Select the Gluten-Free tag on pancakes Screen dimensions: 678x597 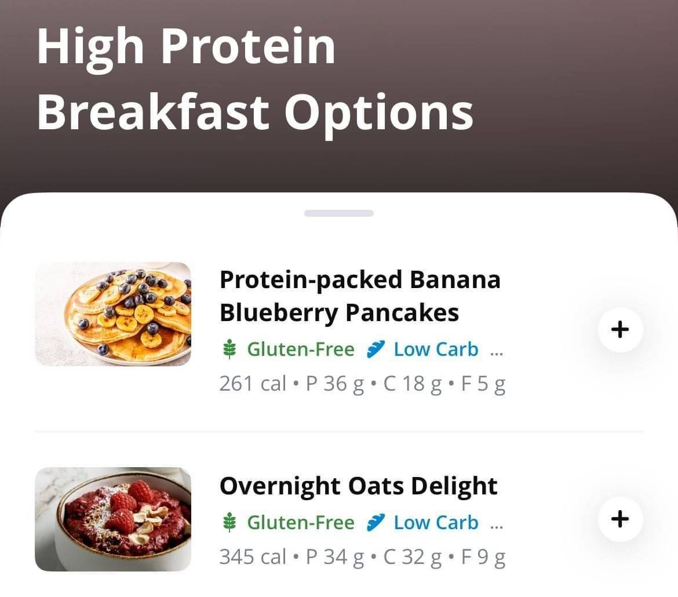(300, 350)
